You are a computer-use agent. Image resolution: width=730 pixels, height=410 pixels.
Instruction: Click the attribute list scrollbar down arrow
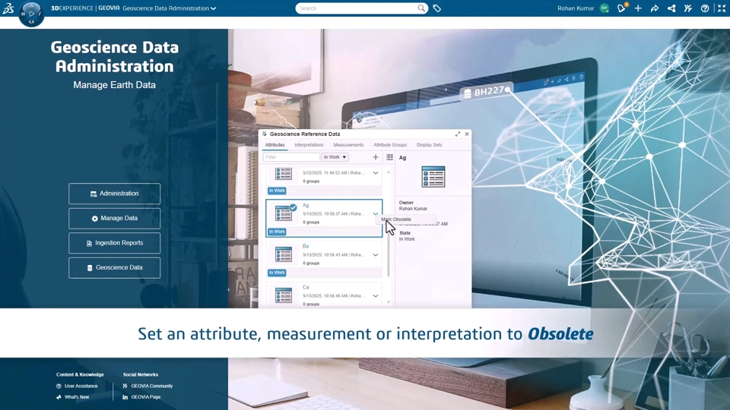389,302
